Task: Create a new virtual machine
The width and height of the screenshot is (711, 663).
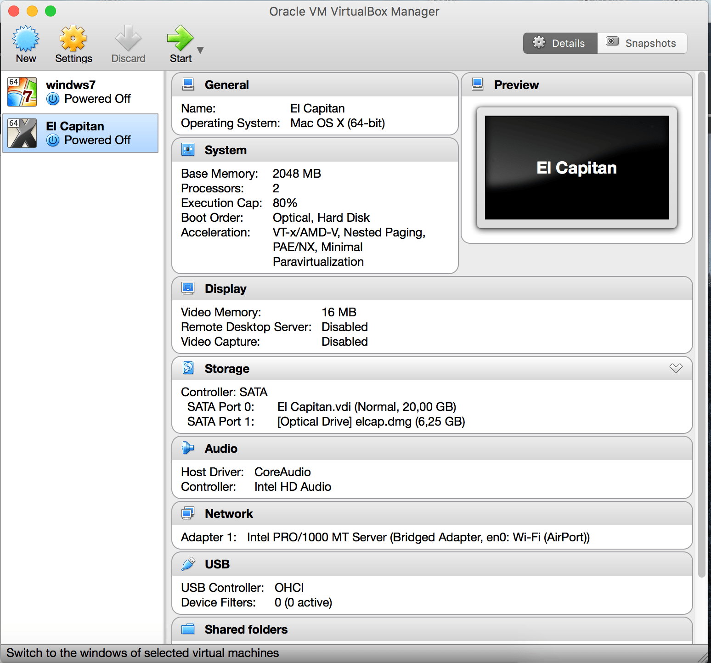Action: [x=26, y=41]
